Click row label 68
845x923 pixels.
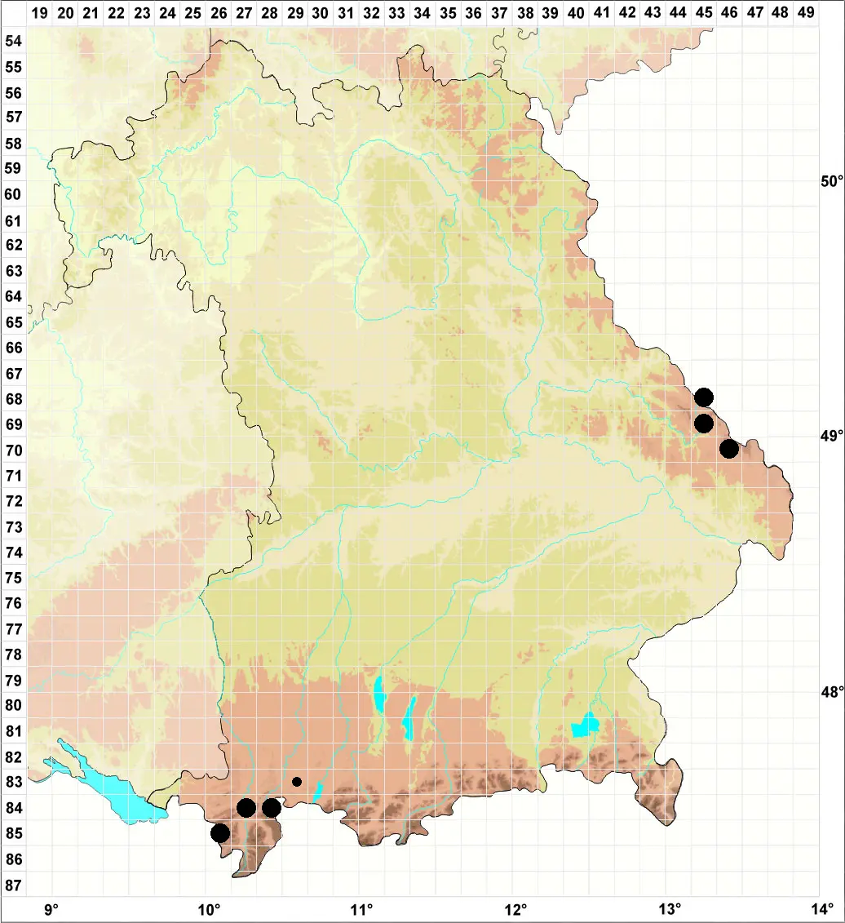pyautogui.click(x=14, y=398)
